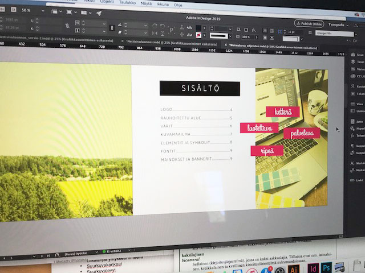
Task: Click the rotate 90° clockwise icon
Action: [x=155, y=26]
